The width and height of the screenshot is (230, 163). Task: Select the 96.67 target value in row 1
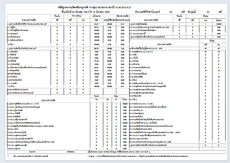tap(96, 24)
